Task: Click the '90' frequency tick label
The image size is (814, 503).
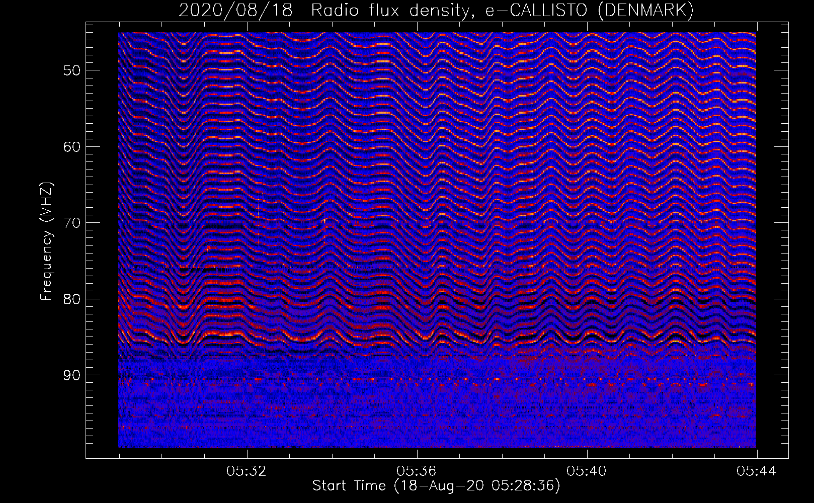Action: tap(71, 376)
